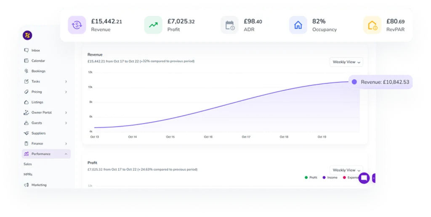The image size is (431, 217).
Task: Open the MPRs submenu item
Action: [x=28, y=174]
